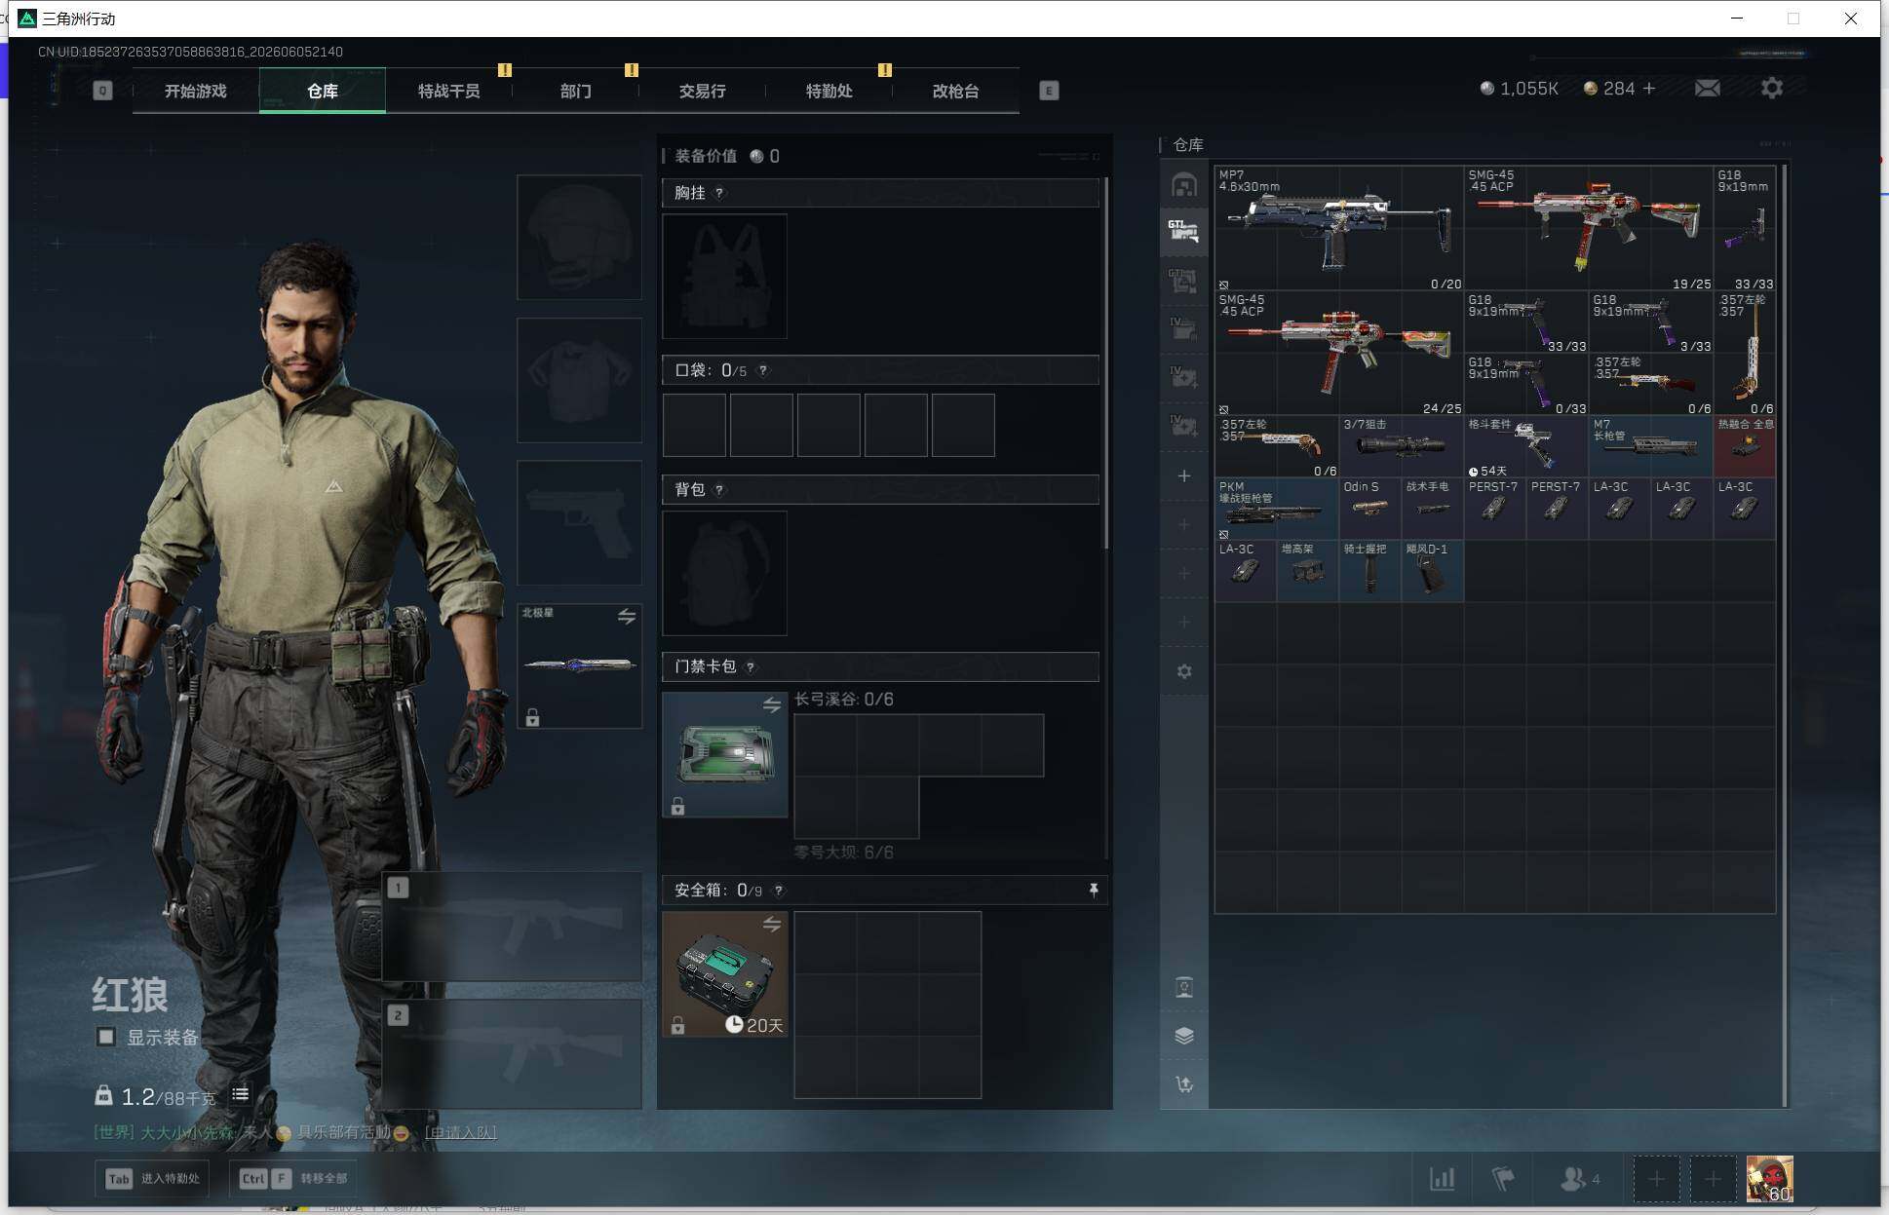The image size is (1889, 1215).
Task: Click the lock icon on the 北极星 slot
Action: [x=532, y=718]
